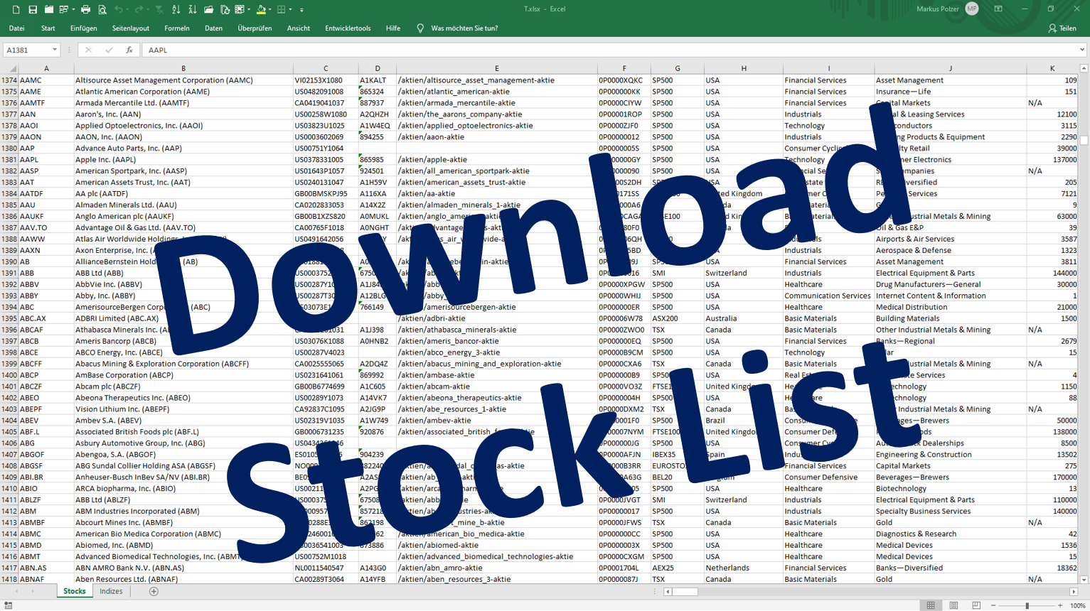The width and height of the screenshot is (1090, 611).
Task: Click cell Apple Inc. (AAPL)
Action: tap(183, 160)
